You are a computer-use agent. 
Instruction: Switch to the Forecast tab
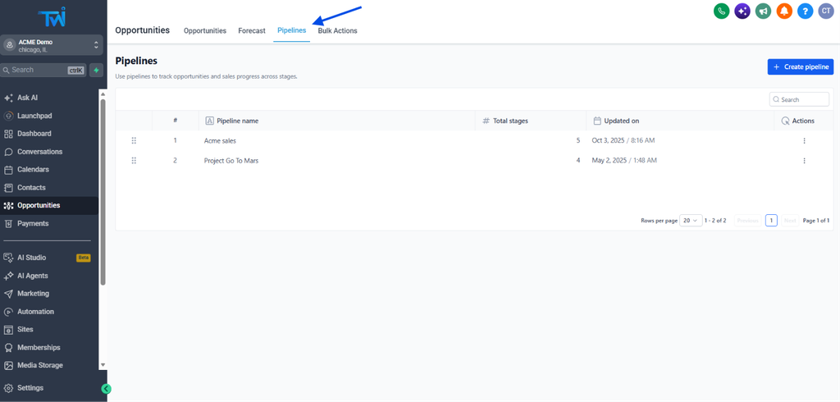click(252, 30)
